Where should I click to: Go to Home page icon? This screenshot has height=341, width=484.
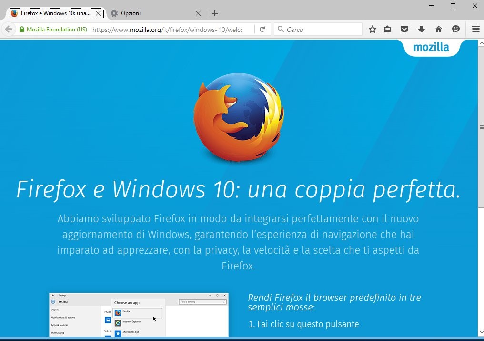(x=439, y=30)
